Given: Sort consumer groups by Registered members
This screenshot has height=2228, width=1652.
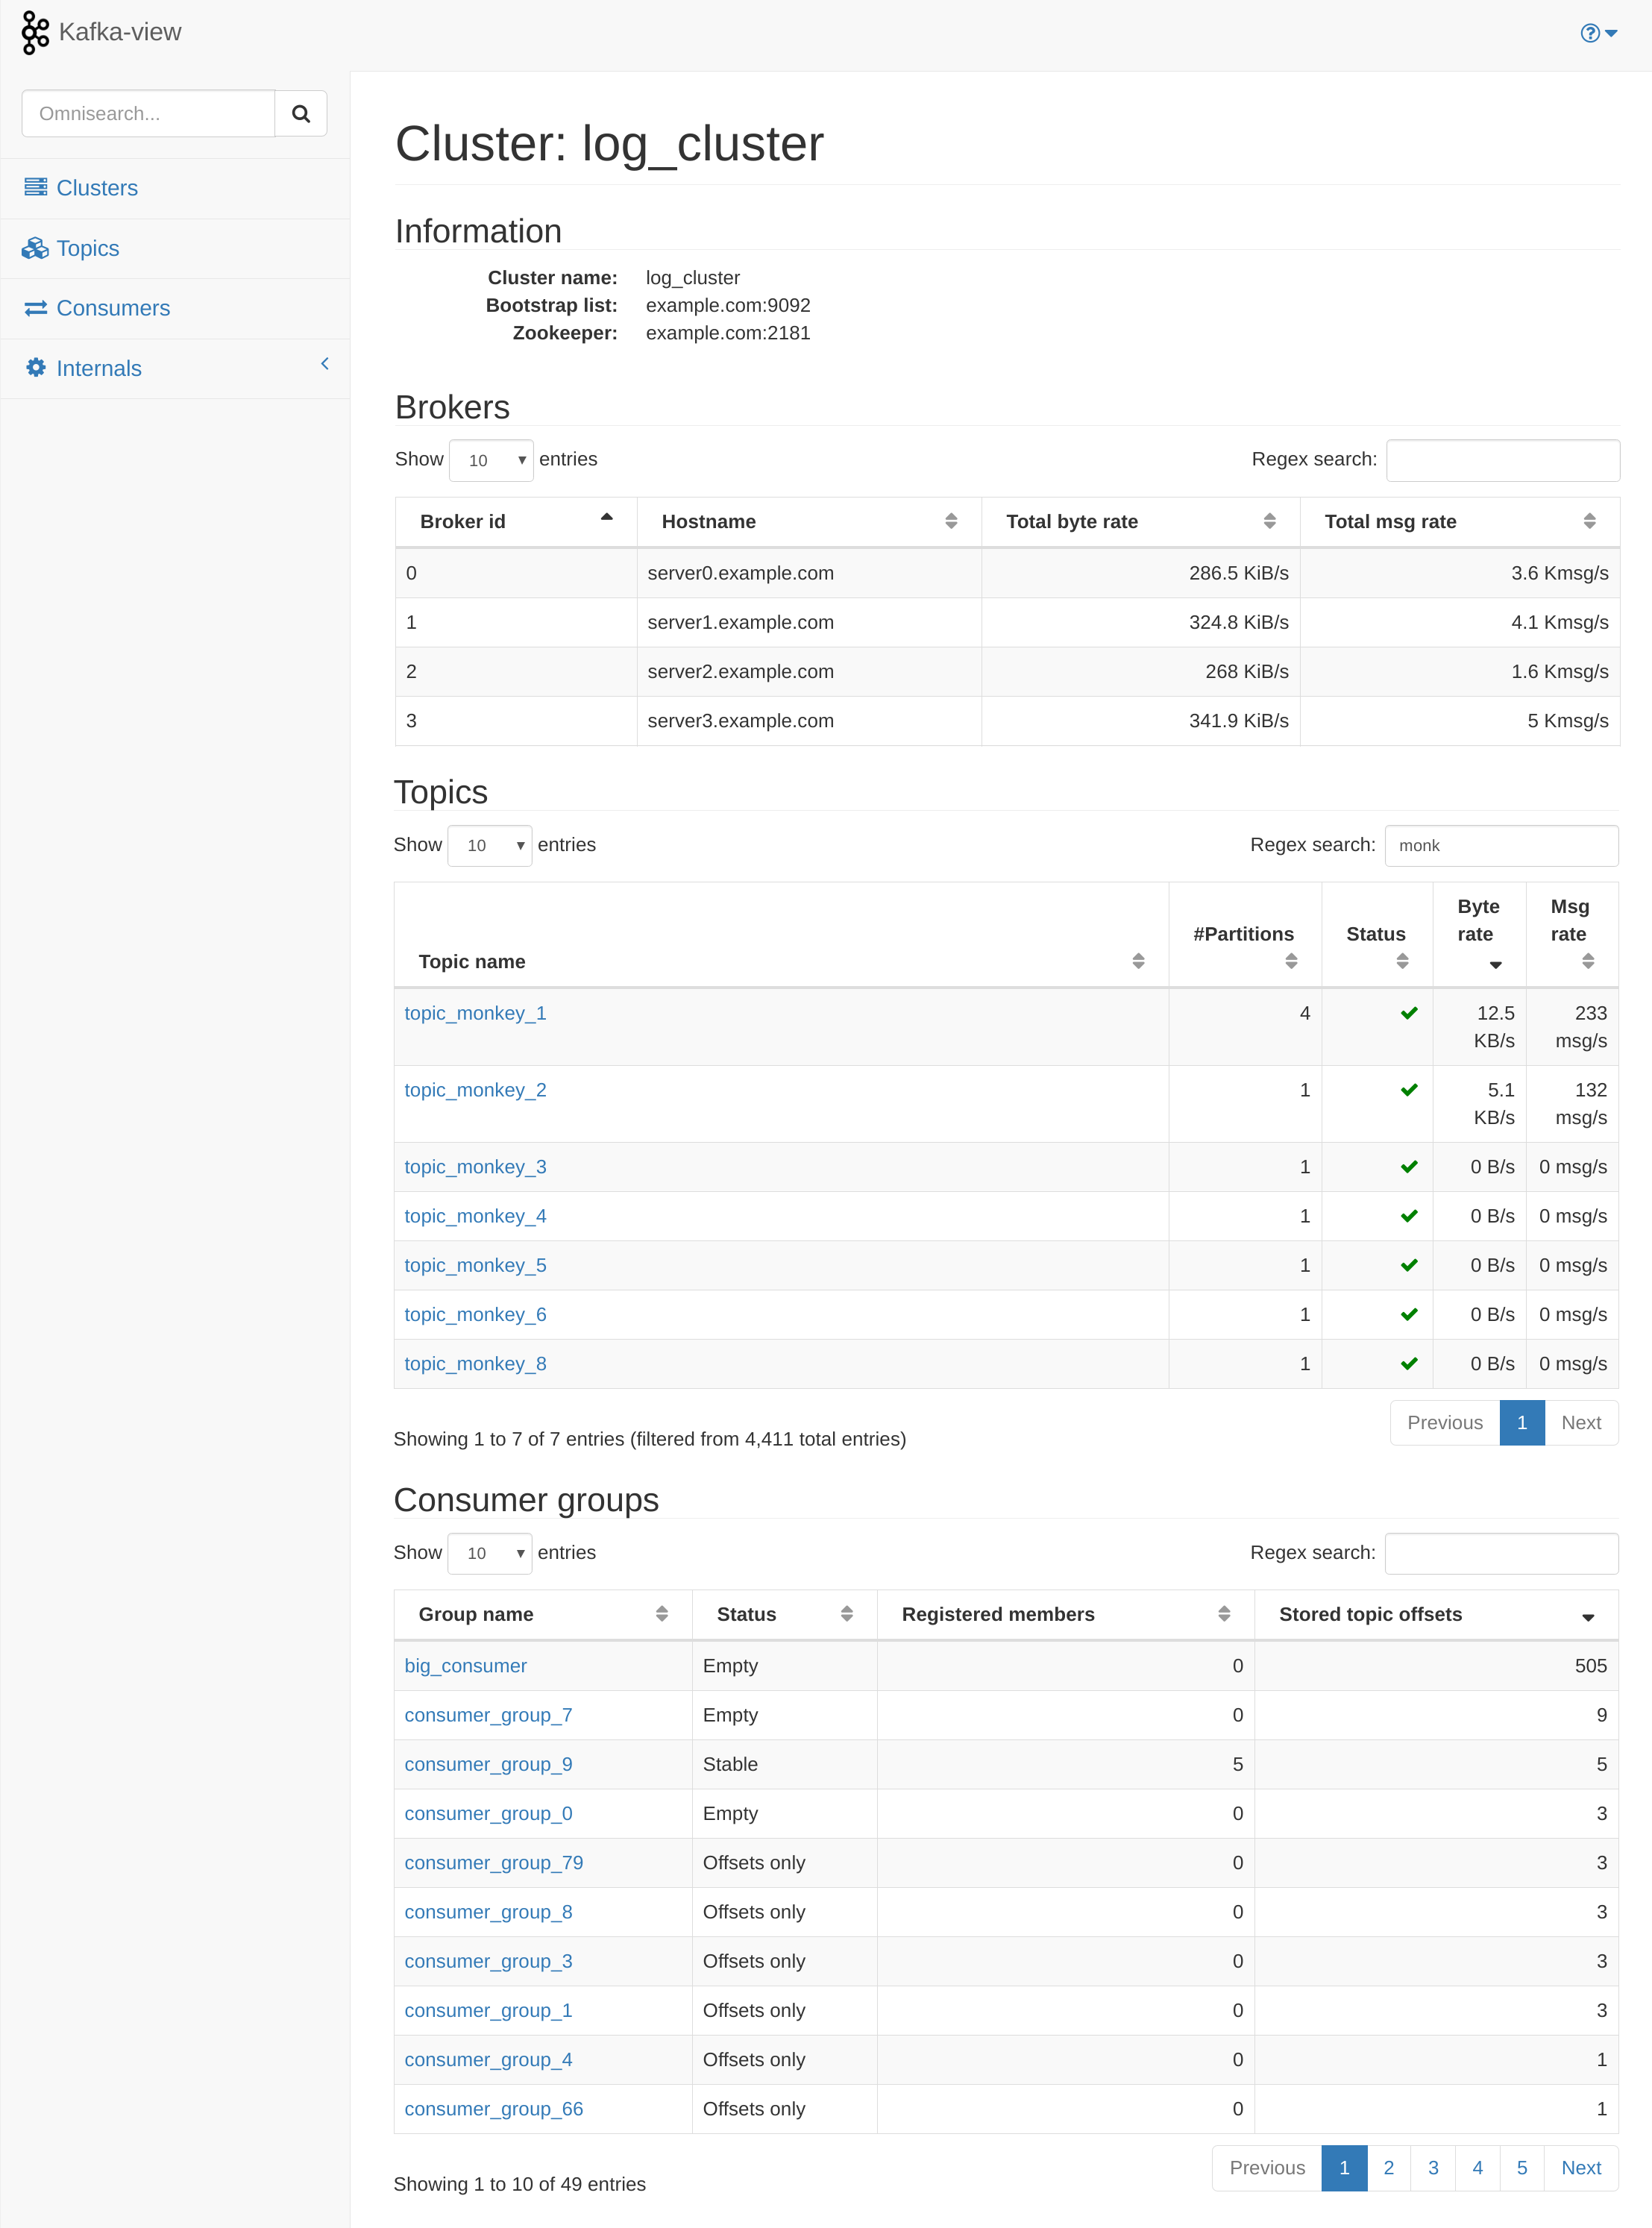Looking at the screenshot, I should point(1064,1614).
